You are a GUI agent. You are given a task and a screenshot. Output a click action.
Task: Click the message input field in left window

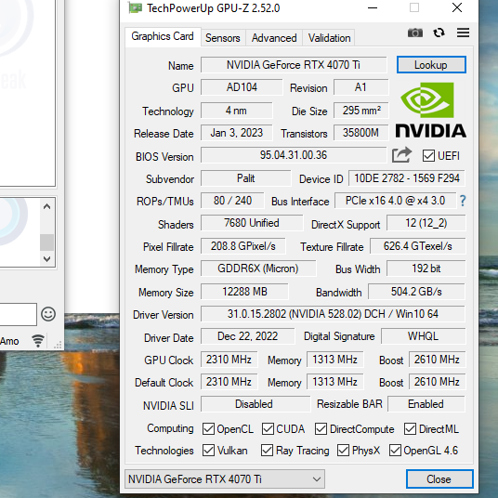[x=18, y=314]
